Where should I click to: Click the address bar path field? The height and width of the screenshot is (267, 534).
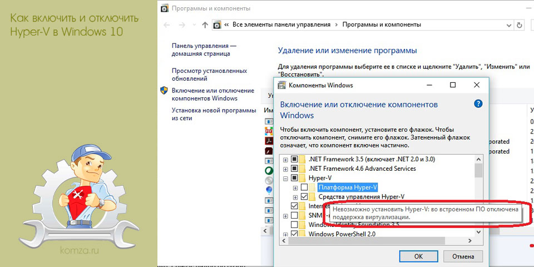pyautogui.click(x=362, y=25)
